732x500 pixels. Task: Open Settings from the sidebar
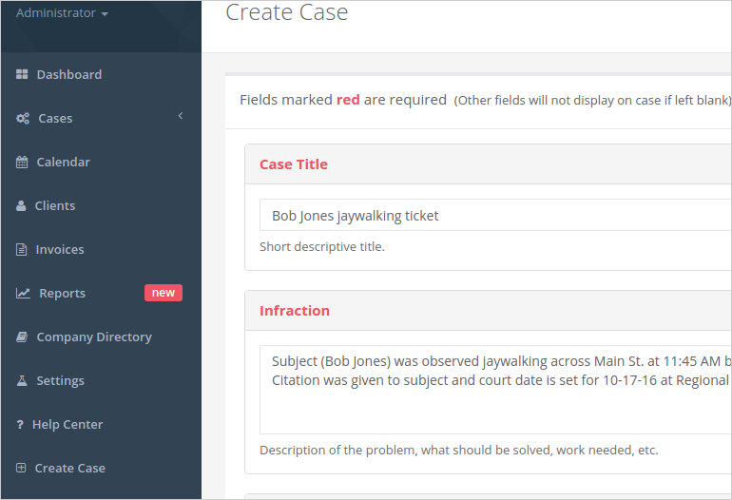pyautogui.click(x=60, y=381)
